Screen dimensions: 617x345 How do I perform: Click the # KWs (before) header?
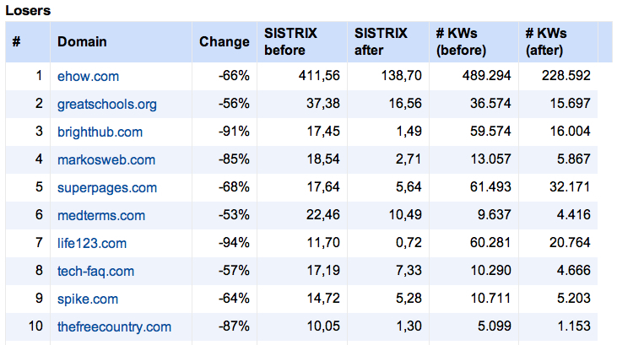461,41
